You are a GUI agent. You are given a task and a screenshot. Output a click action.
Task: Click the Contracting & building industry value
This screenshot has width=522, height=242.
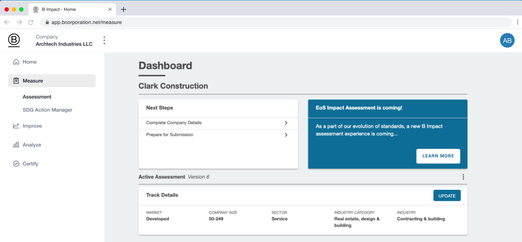pyautogui.click(x=421, y=219)
